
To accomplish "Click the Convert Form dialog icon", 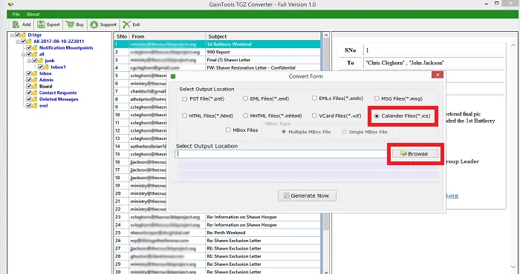I will (173, 76).
